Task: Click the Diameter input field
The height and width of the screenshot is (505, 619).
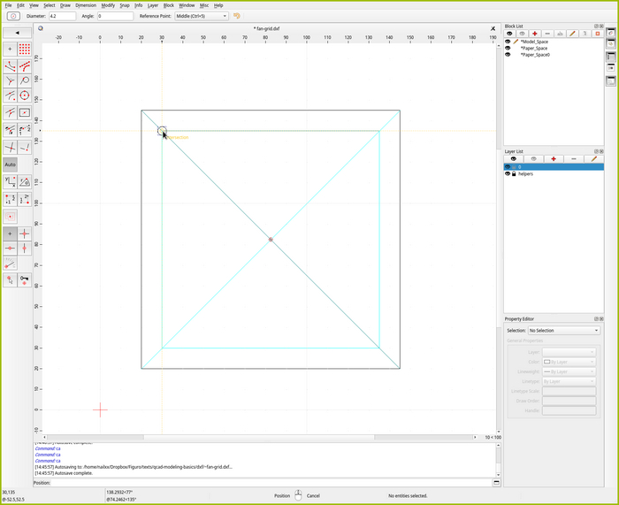Action: click(62, 16)
